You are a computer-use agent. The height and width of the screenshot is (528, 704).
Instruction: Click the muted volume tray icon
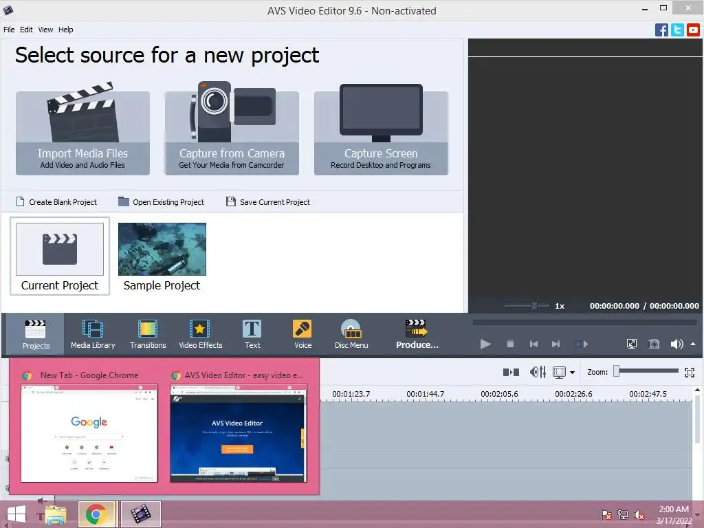(x=639, y=514)
